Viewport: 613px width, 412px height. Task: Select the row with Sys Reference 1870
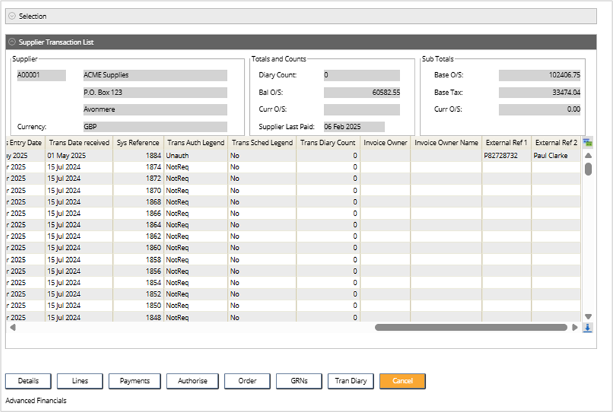click(293, 190)
